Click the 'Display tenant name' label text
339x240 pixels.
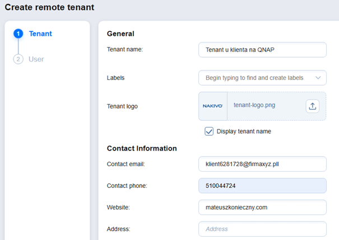coord(244,131)
